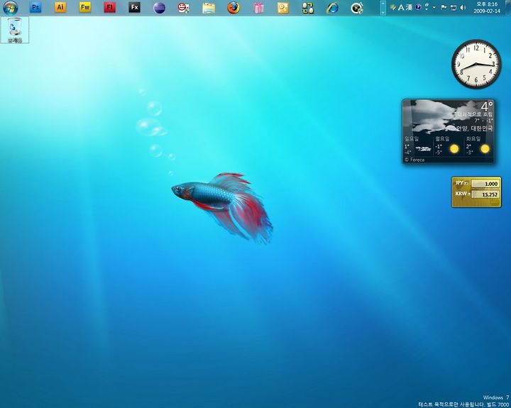Click the Show desktop strip at taskbar end
Screen dimensions: 511x408
(x=507, y=8)
